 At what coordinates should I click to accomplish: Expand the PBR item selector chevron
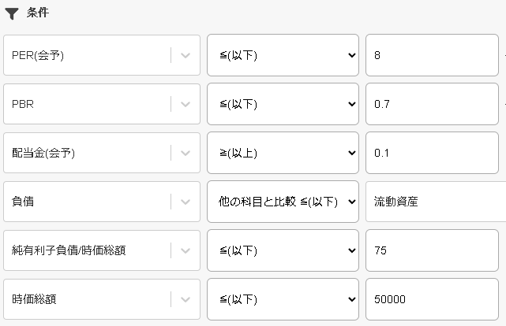186,104
